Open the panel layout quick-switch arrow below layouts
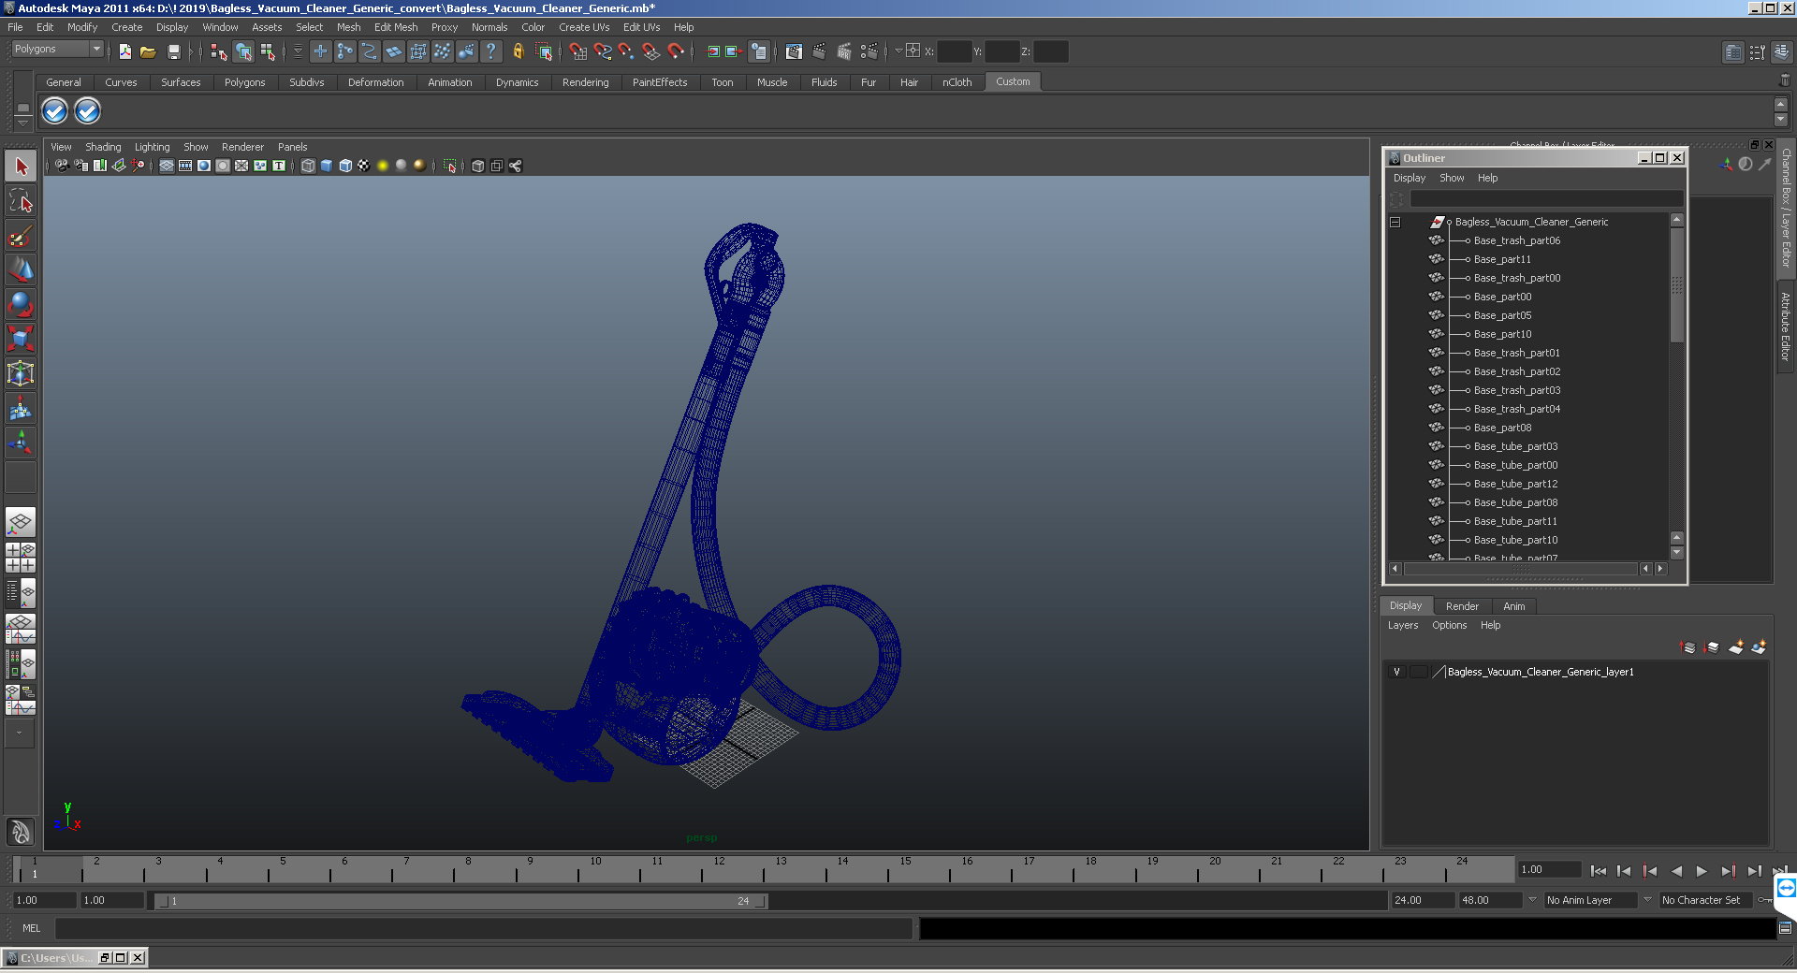 [19, 733]
